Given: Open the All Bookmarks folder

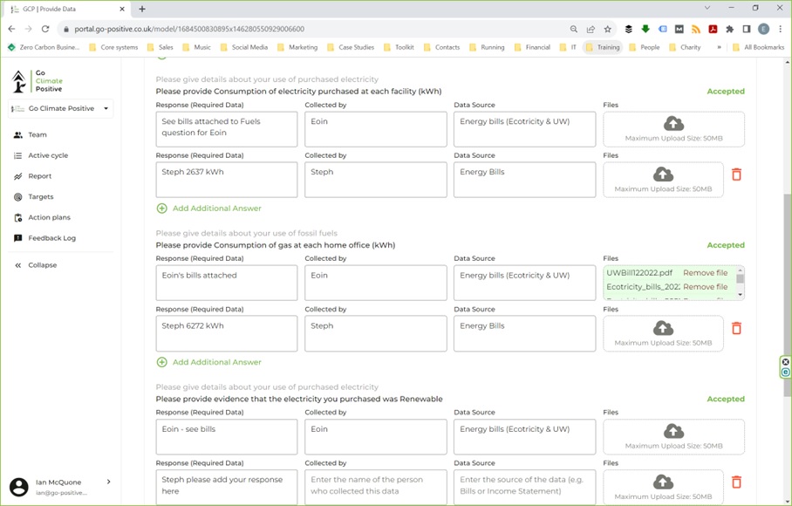Looking at the screenshot, I should 758,47.
